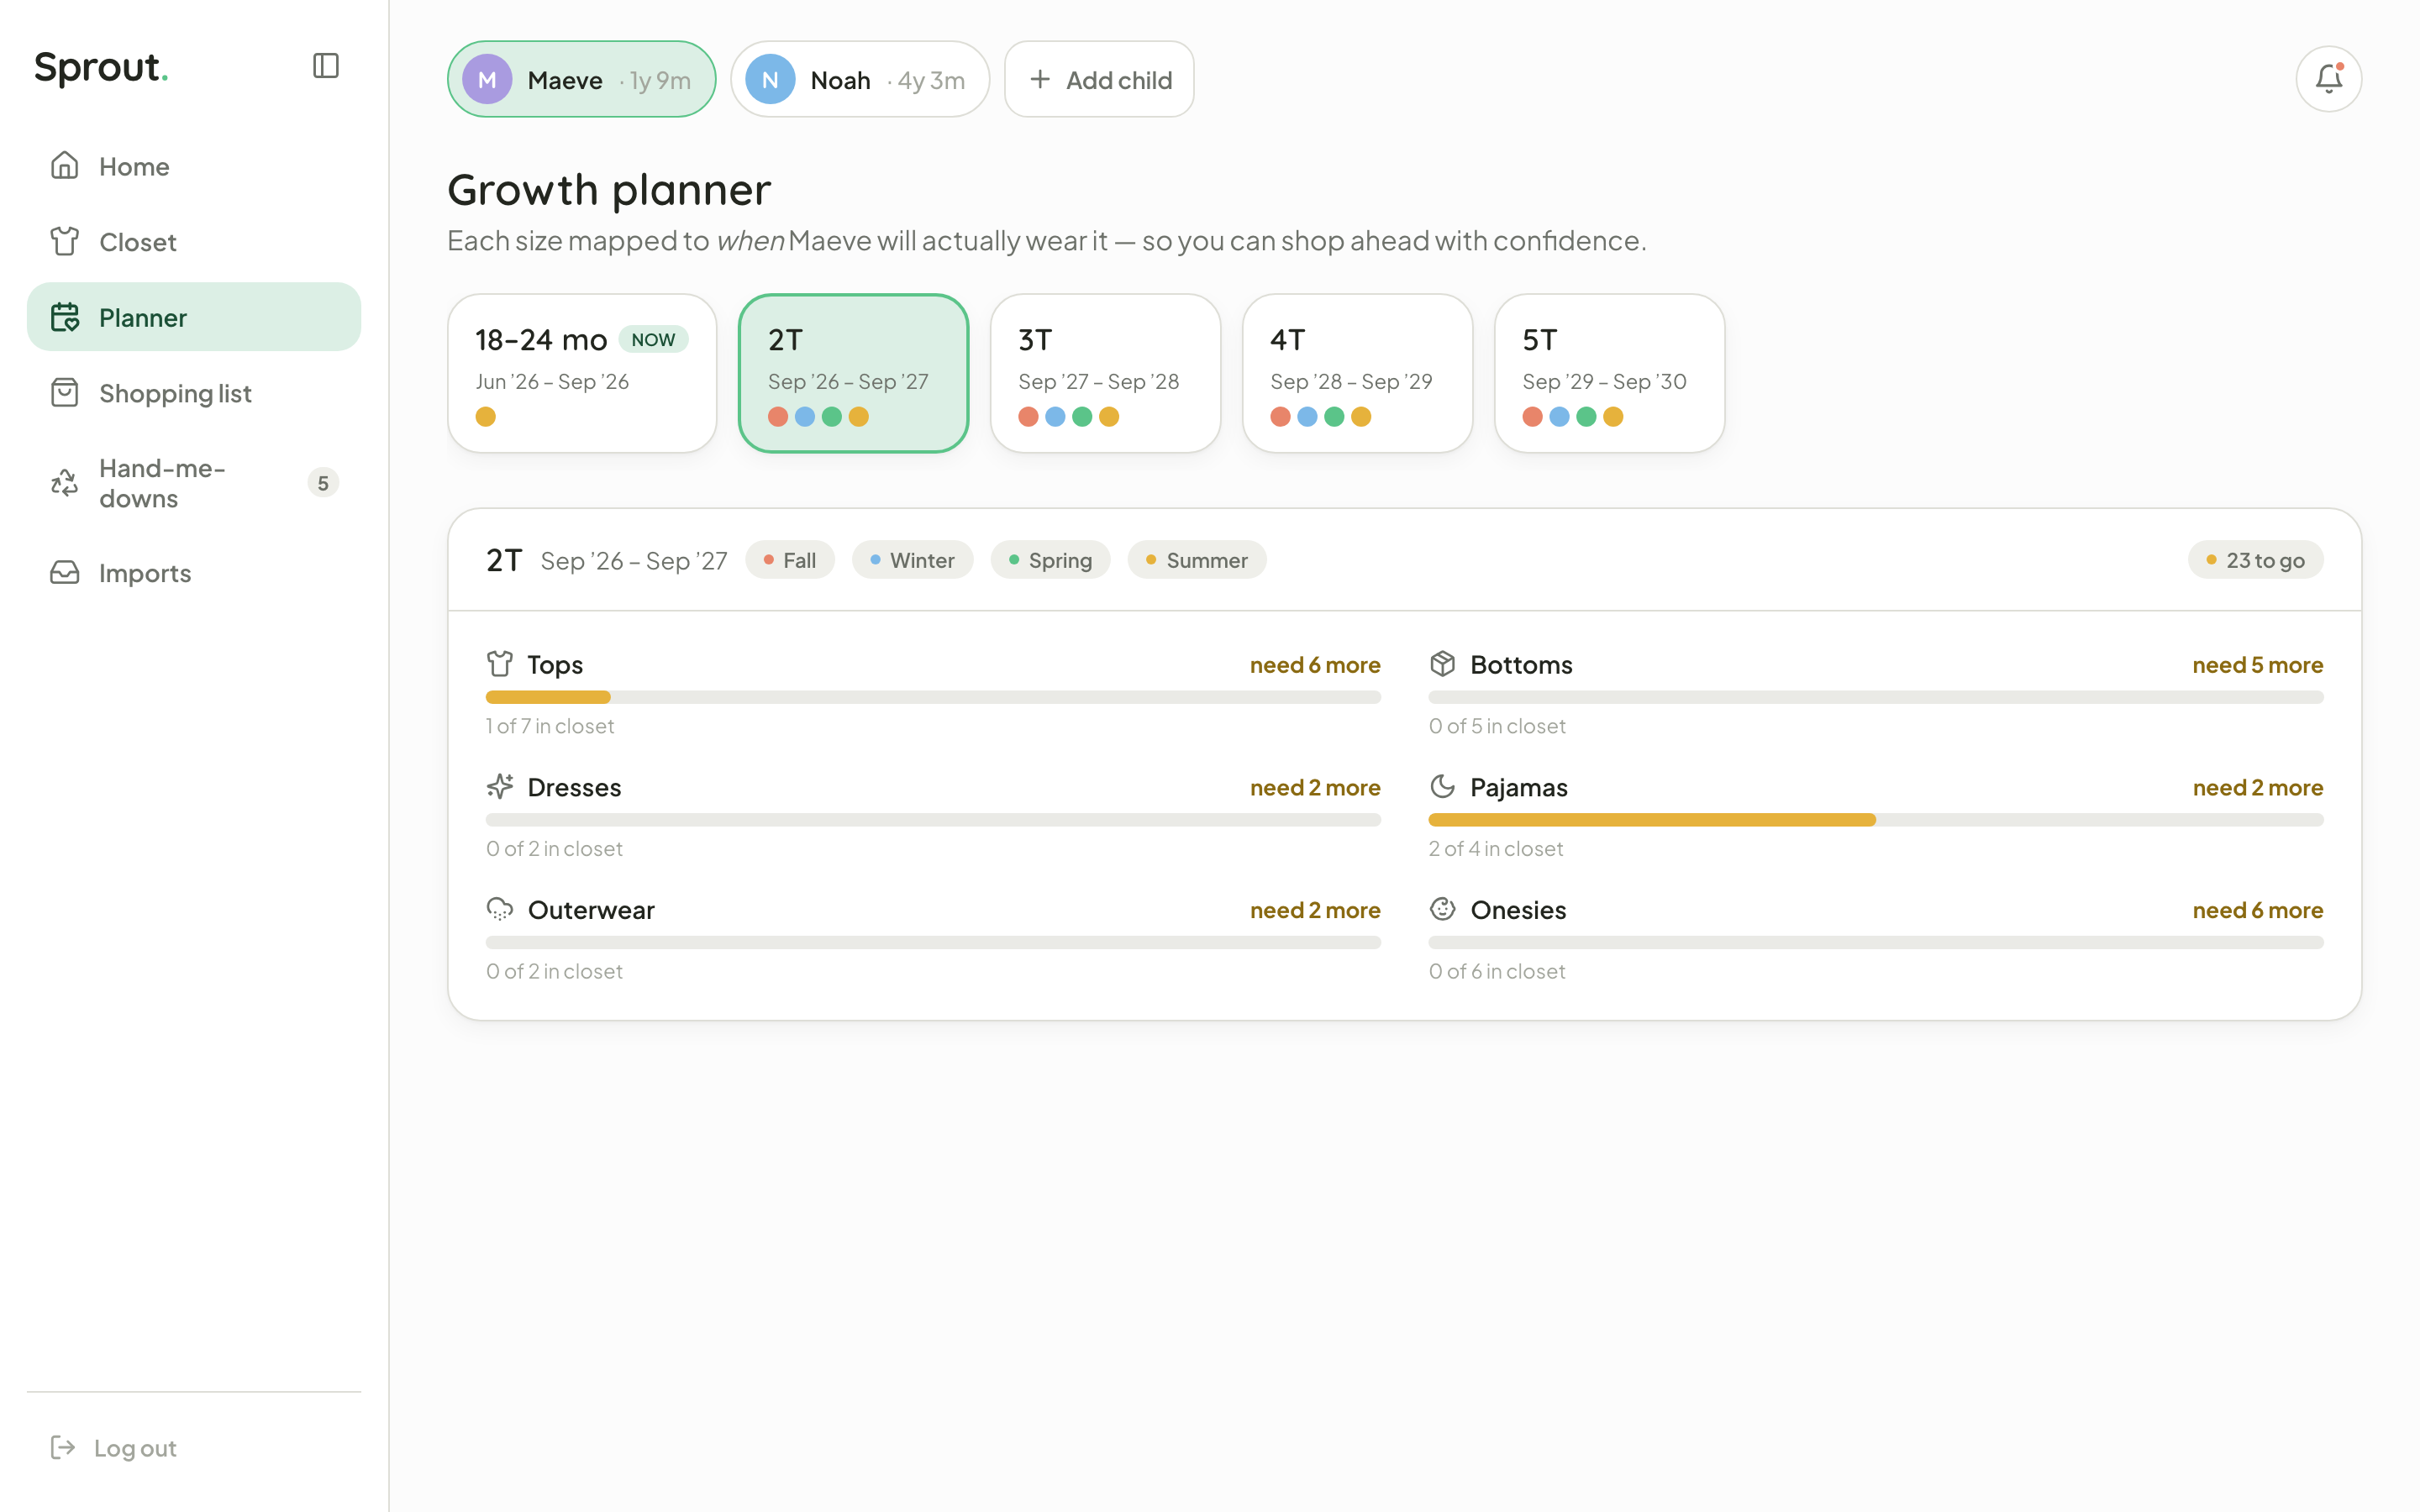
Task: Go to the Planner page
Action: 194,317
